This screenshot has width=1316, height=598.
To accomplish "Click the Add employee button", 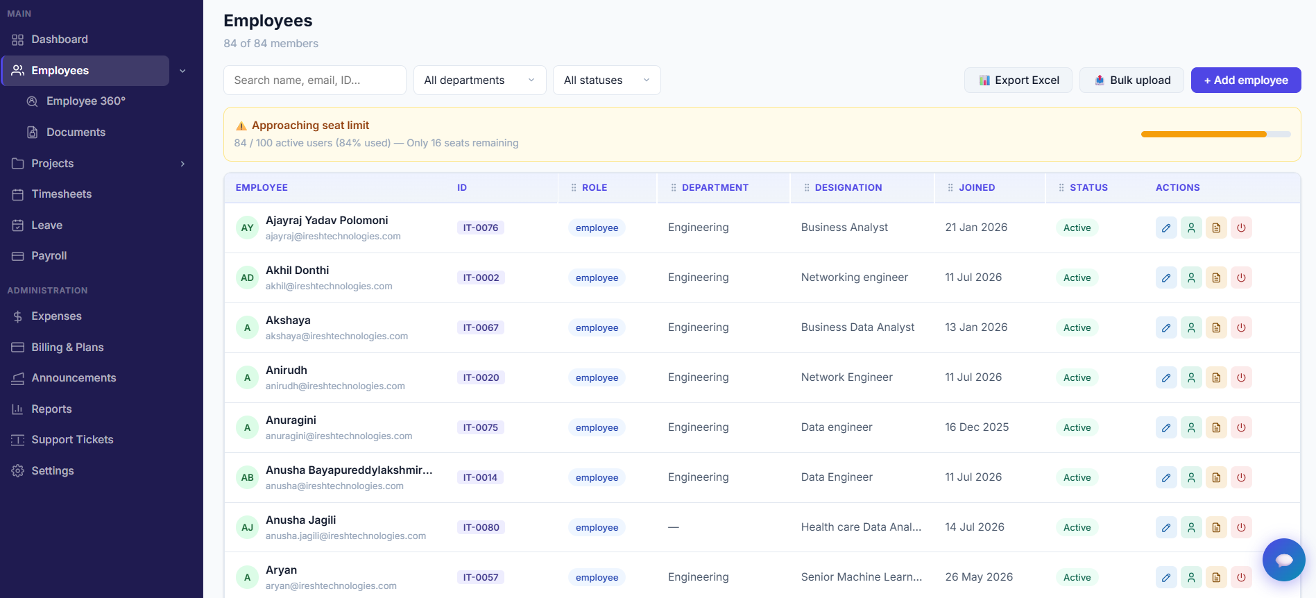I will tap(1246, 80).
